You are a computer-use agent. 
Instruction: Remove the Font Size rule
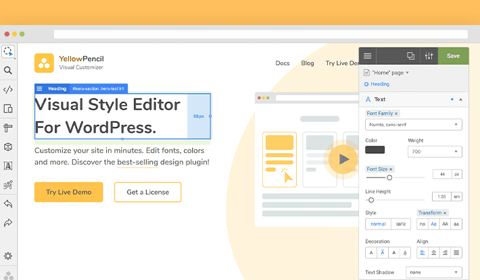point(391,169)
